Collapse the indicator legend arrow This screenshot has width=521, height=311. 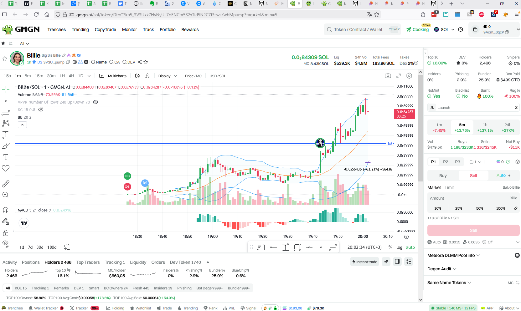[22, 125]
